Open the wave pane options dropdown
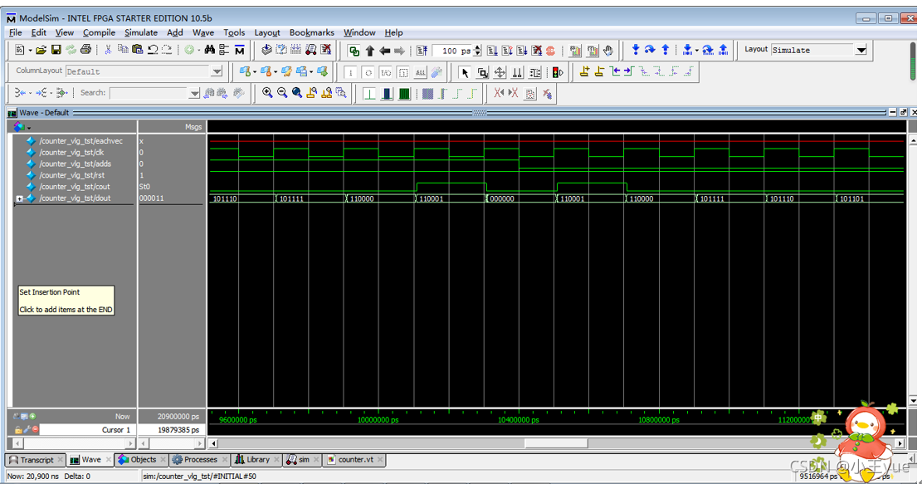Viewport: 922px width, 484px height. 29,127
